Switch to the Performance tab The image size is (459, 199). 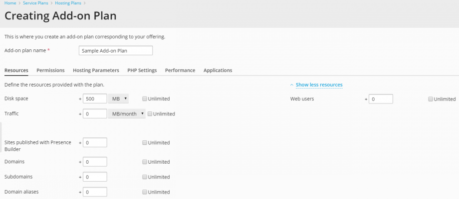(180, 71)
